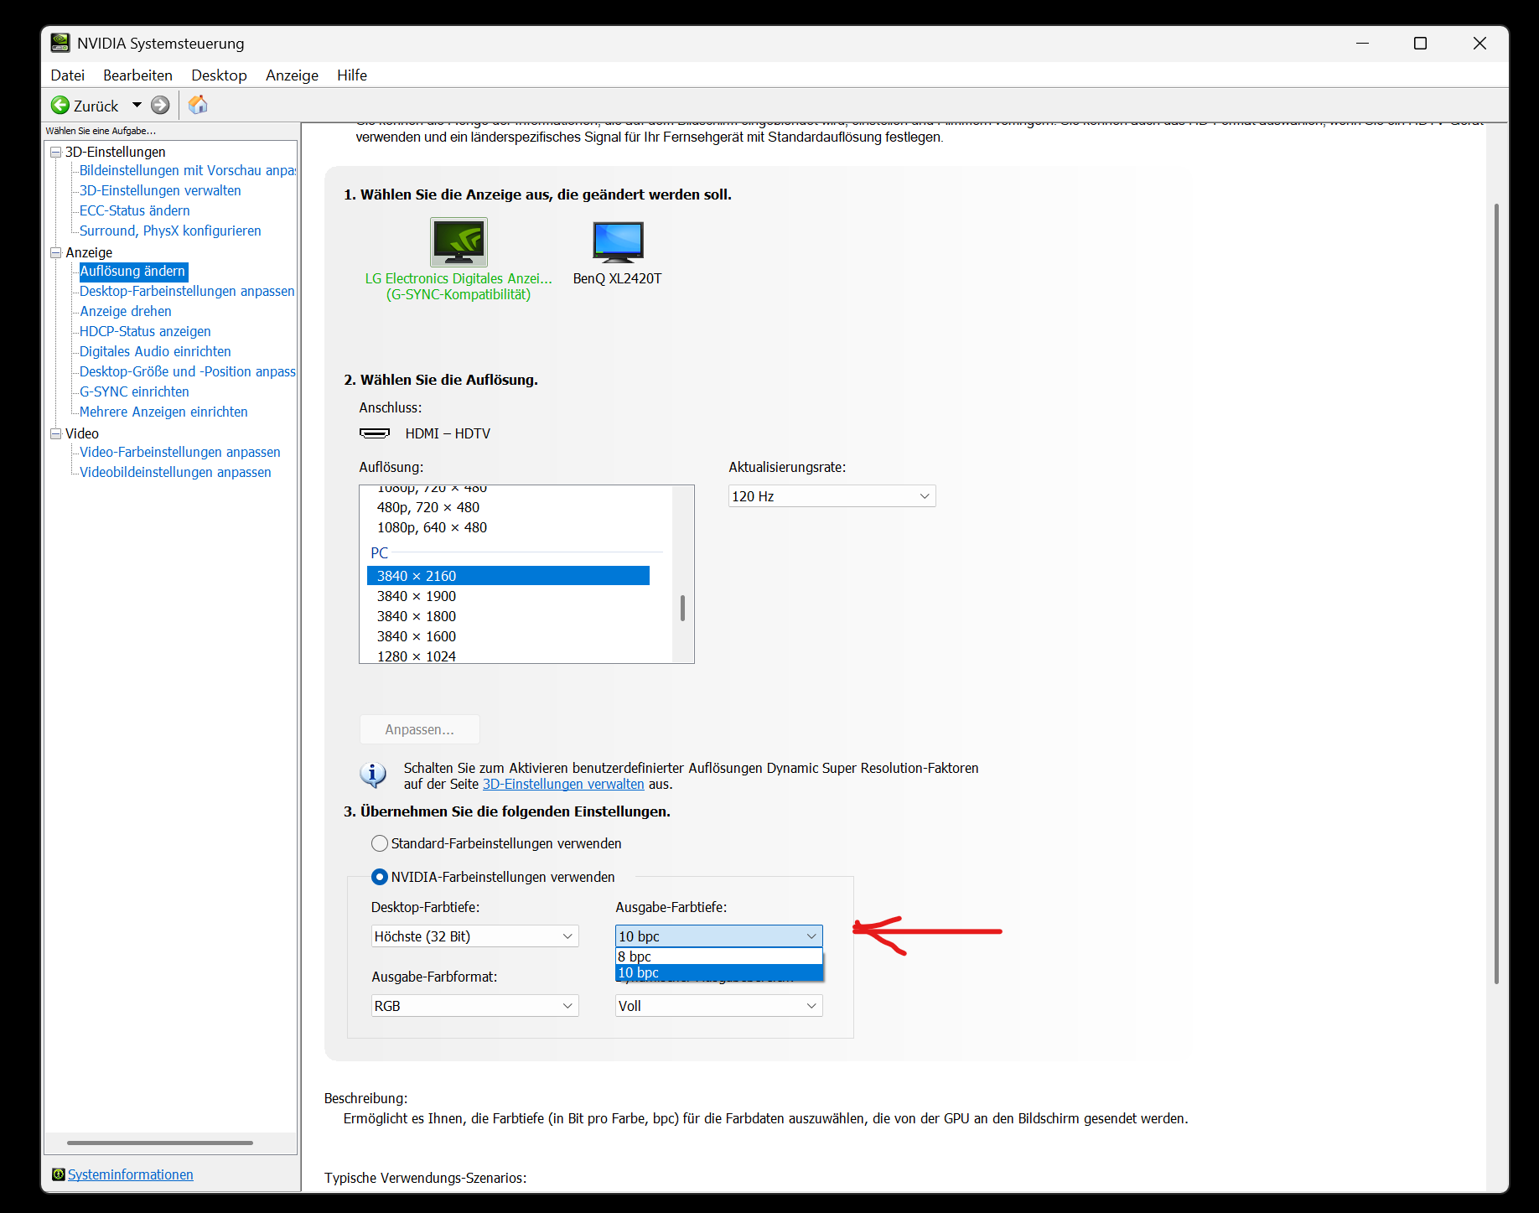
Task: Click the green Zurück back arrow icon
Action: point(60,106)
